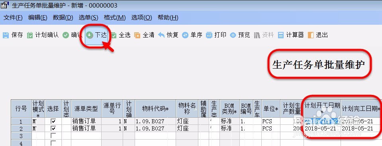Click the 打印 print icon

(209, 35)
